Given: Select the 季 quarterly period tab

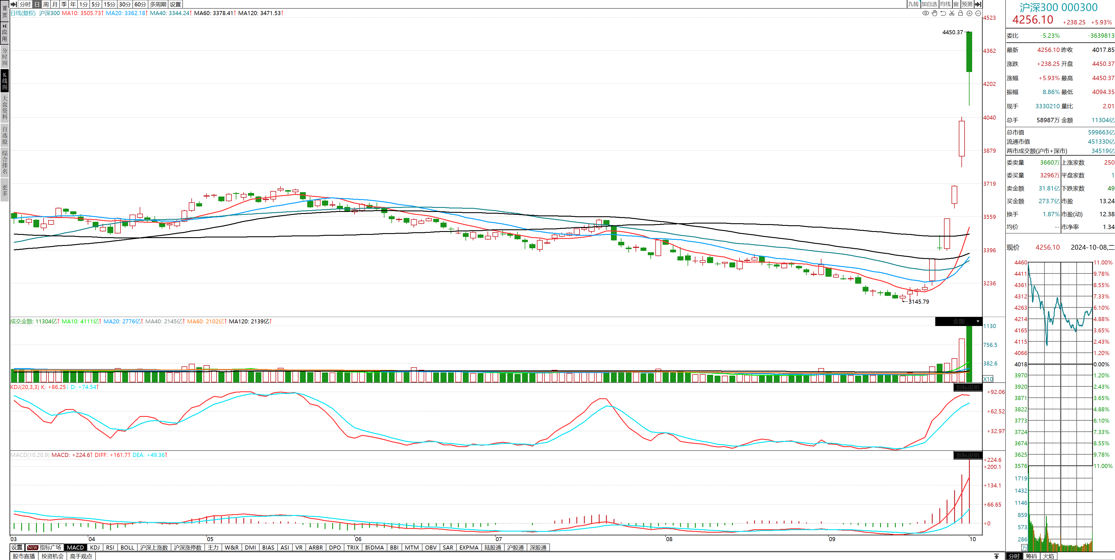Looking at the screenshot, I should 64,4.
